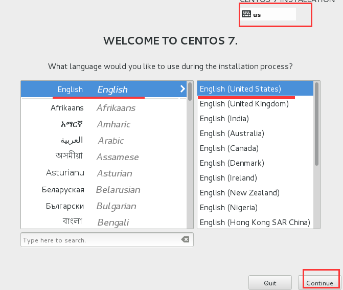The width and height of the screenshot is (343, 290).
Task: Open the us keyboard layout indicator
Action: (x=268, y=14)
